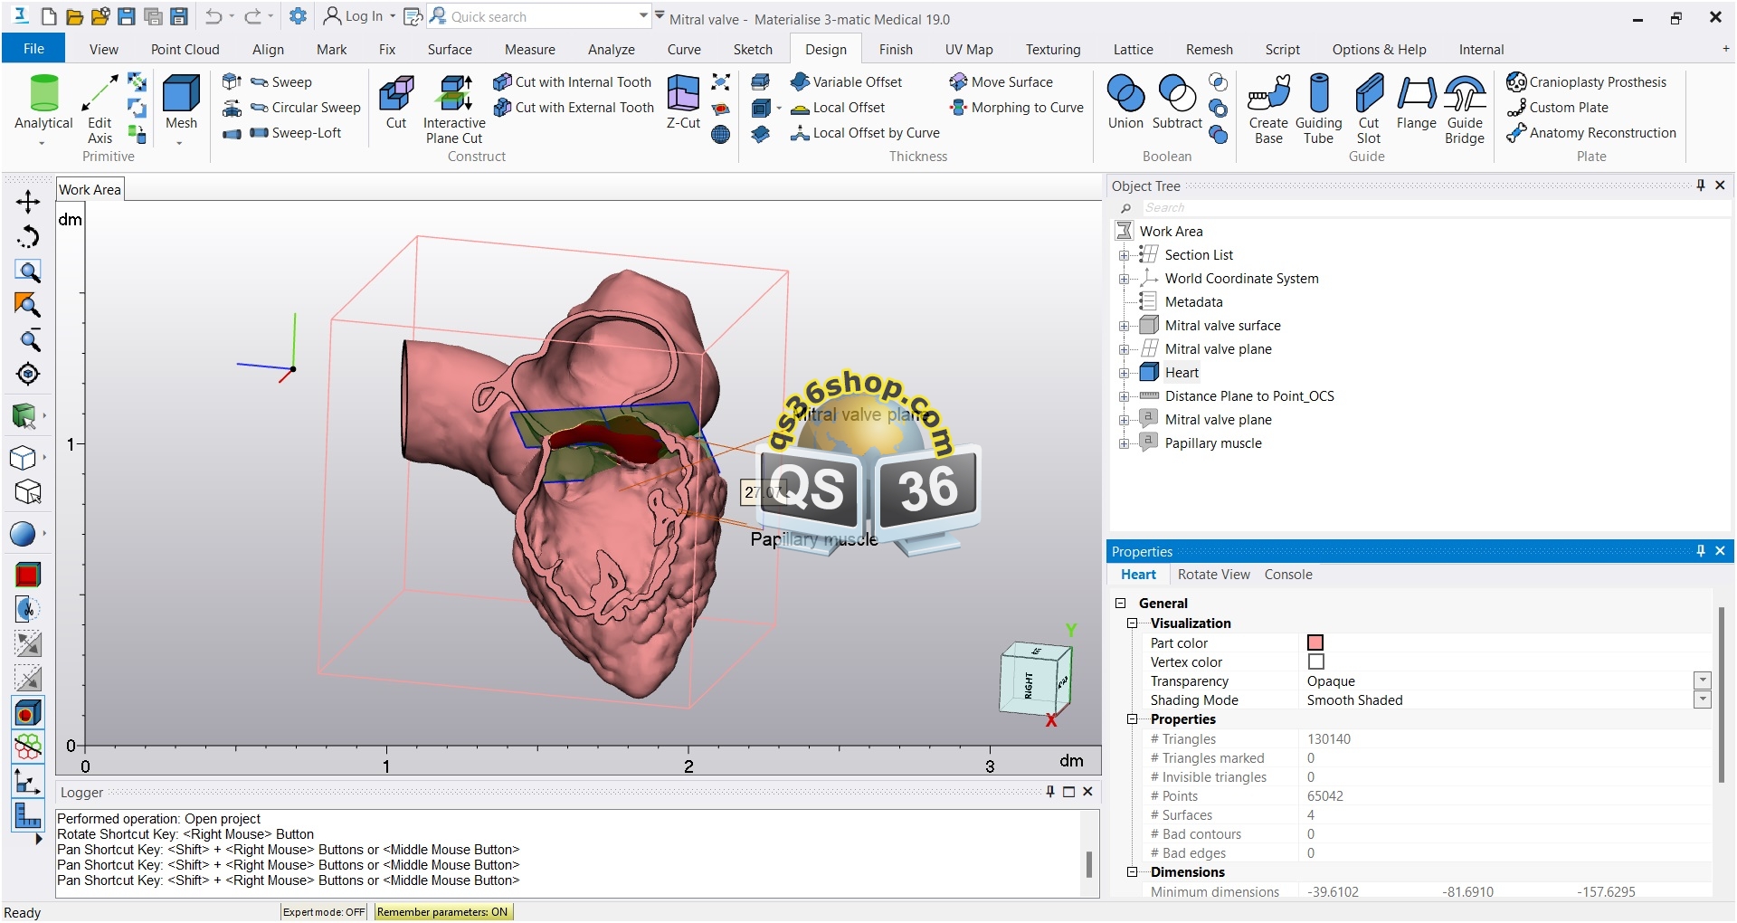Click the Log In button
Screen dimensions: 1737x923
(x=359, y=16)
